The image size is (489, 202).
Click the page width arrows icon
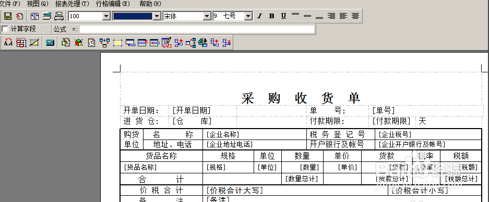tap(34, 16)
